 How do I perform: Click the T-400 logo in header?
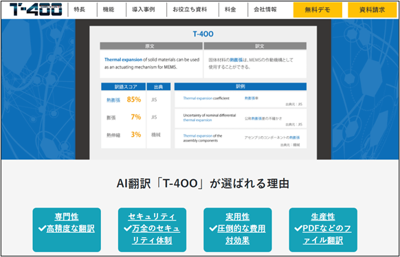pos(36,10)
